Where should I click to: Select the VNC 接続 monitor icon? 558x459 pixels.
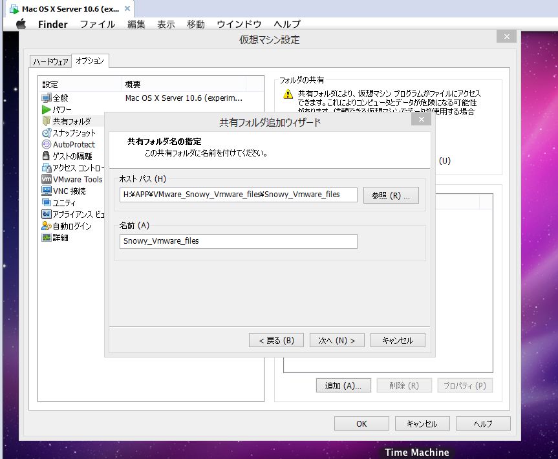pyautogui.click(x=47, y=191)
